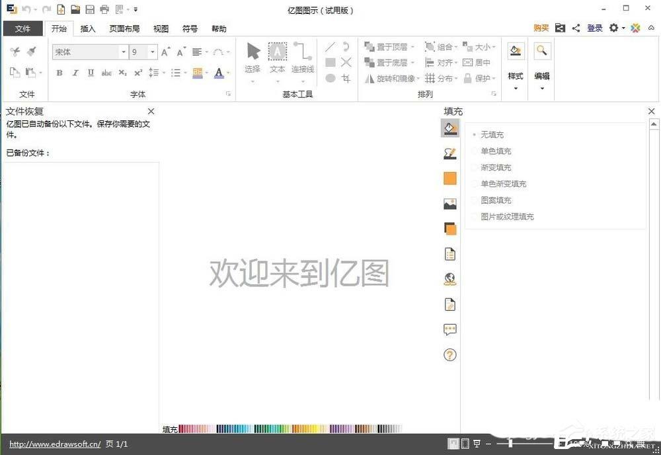Switch to the 符号 ribbon tab

pyautogui.click(x=190, y=28)
